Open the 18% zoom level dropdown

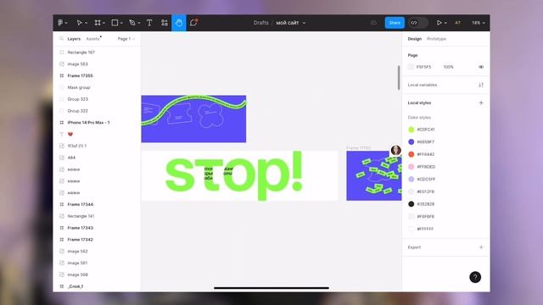479,23
